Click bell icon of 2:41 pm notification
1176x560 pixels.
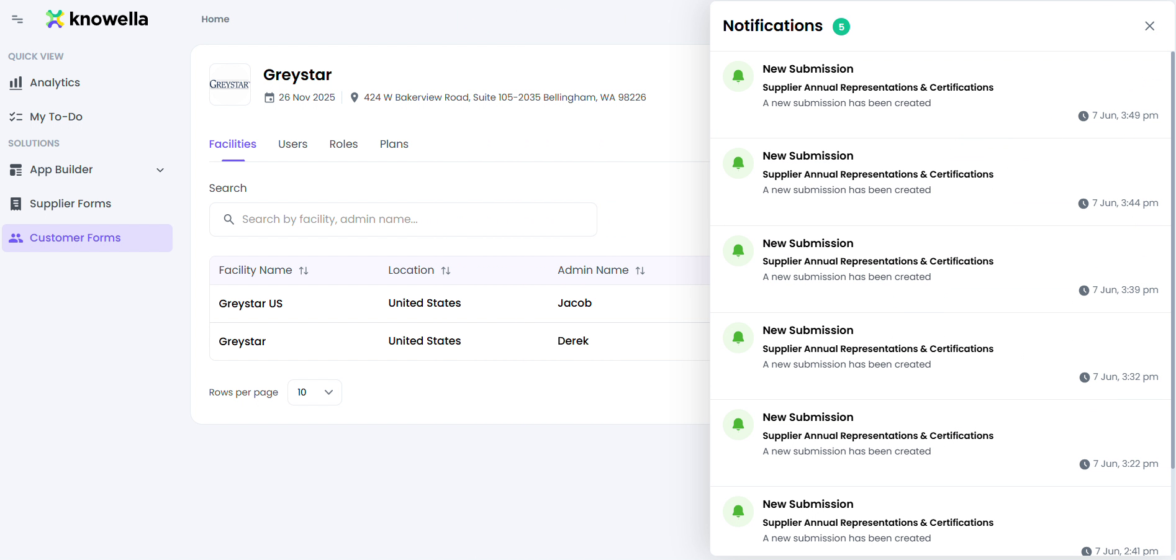pyautogui.click(x=738, y=512)
